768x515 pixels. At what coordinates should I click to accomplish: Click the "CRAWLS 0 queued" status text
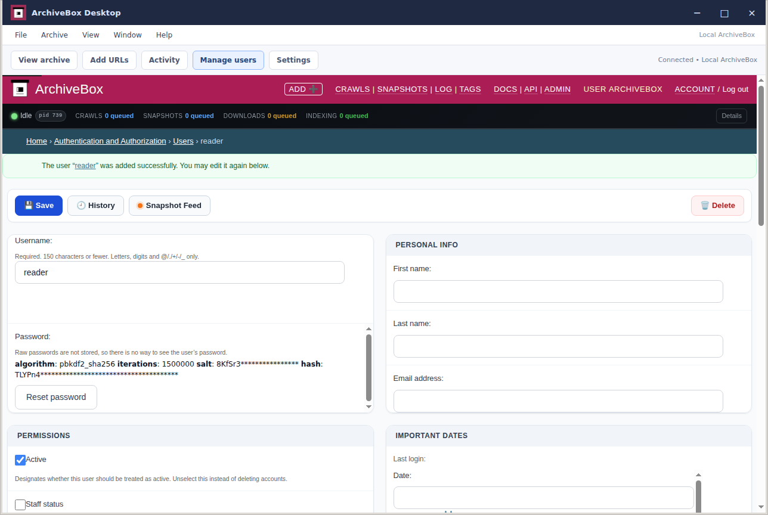pyautogui.click(x=104, y=116)
